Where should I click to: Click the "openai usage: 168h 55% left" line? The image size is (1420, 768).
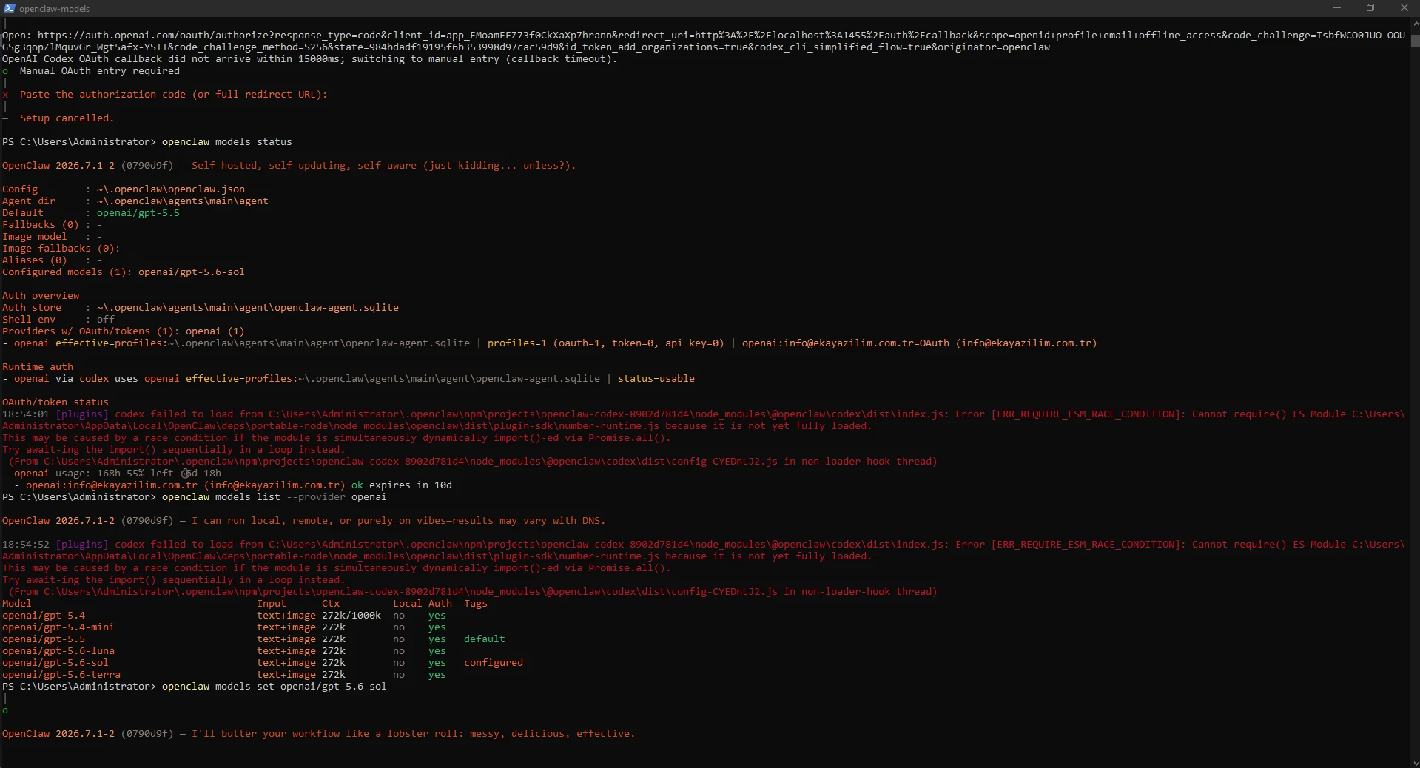tap(112, 474)
